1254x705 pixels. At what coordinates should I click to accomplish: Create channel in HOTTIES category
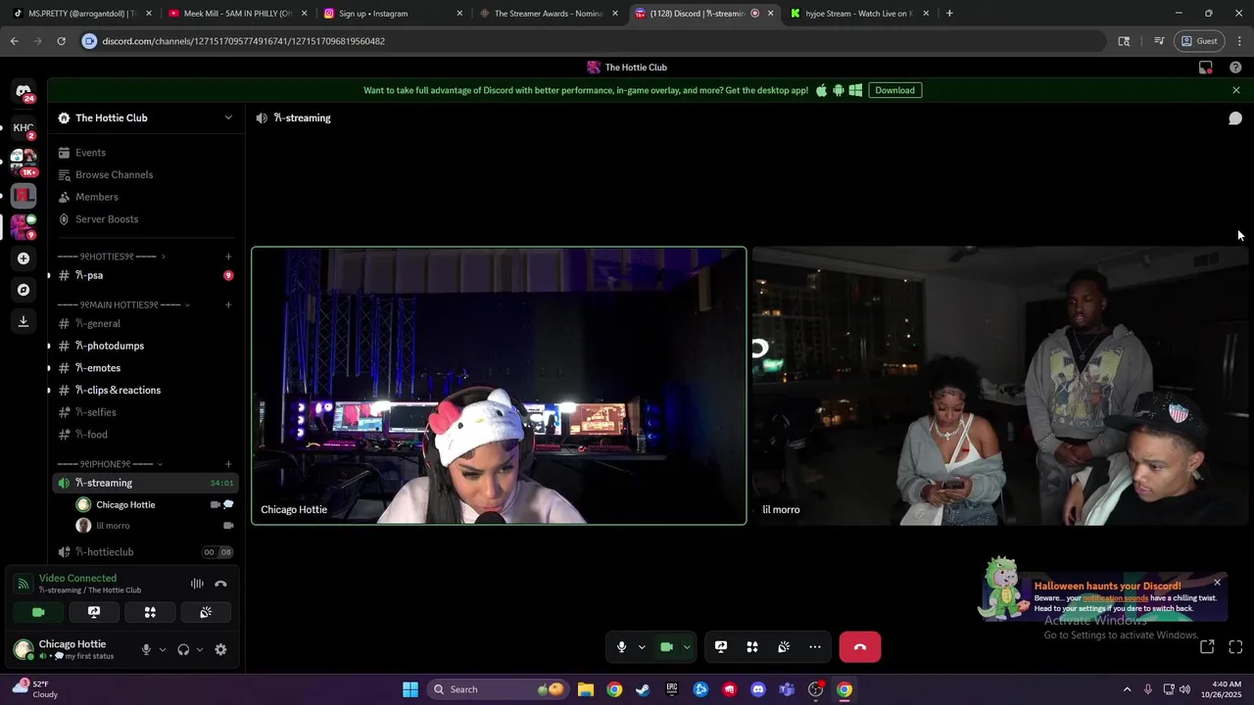[x=228, y=257]
